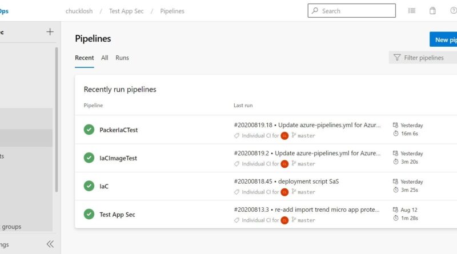Screen dimensions: 457x254
Task: Click the success status icon for PackerIaCTest
Action: pos(89,130)
